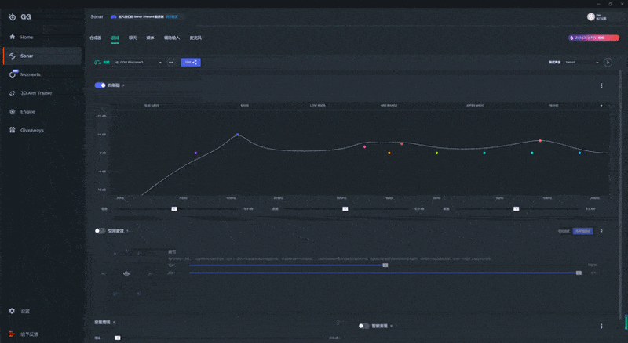Click the user profile avatar at top right
Image resolution: width=628 pixels, height=343 pixels.
pos(590,16)
